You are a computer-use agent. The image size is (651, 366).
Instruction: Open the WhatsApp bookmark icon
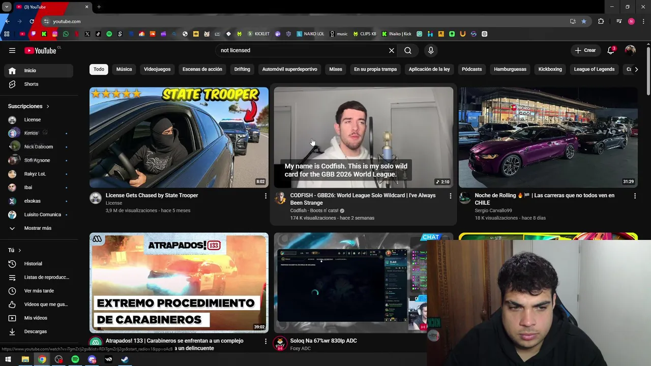66,34
